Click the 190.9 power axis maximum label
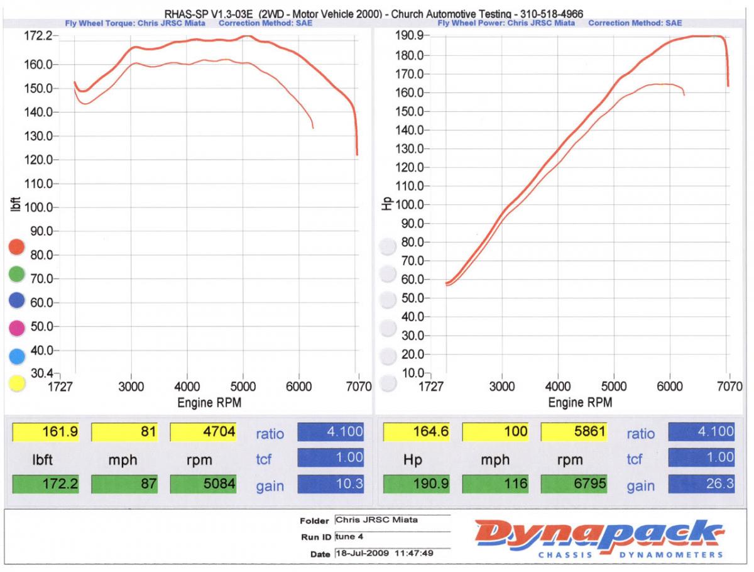The width and height of the screenshot is (754, 572). pyautogui.click(x=410, y=36)
